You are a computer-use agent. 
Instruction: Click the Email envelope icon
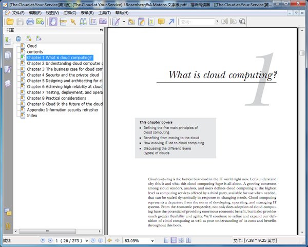click(x=40, y=22)
